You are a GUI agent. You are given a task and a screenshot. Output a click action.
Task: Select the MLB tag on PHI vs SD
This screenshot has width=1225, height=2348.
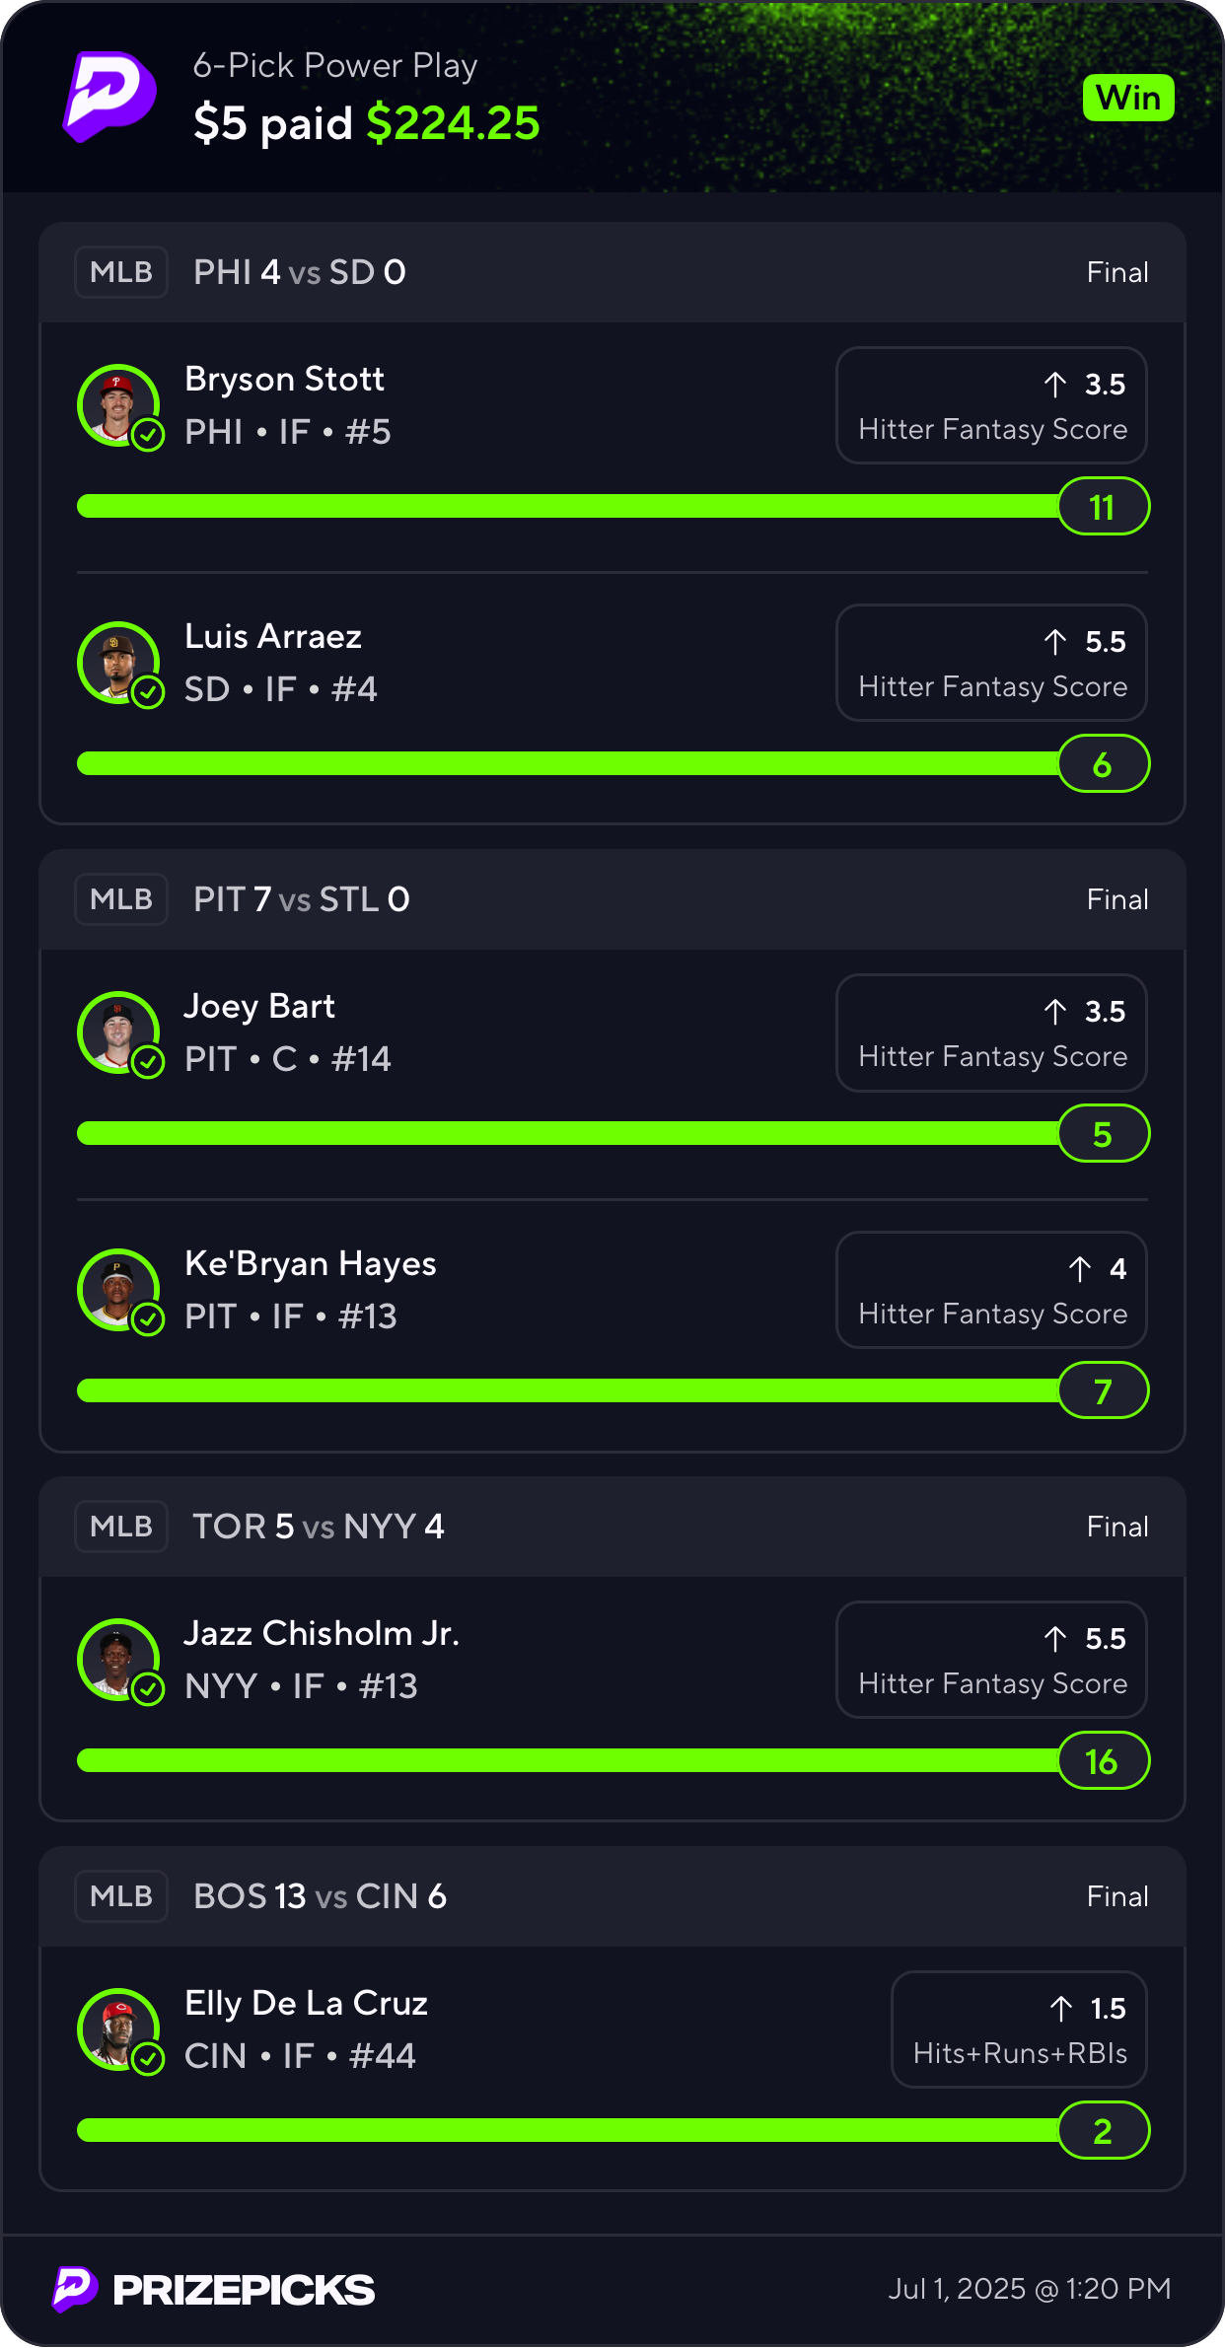[x=121, y=272]
